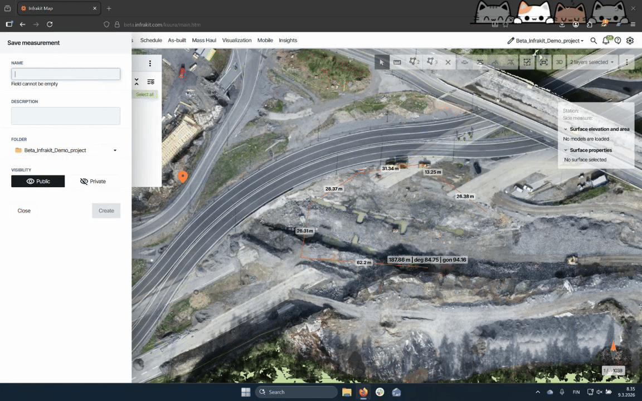Screen dimensions: 642x401
Task: Click the measurement Name input field
Action: click(66, 74)
